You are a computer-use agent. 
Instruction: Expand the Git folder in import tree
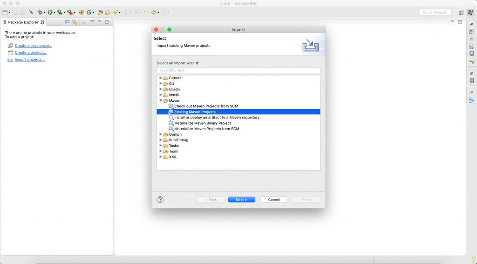161,83
